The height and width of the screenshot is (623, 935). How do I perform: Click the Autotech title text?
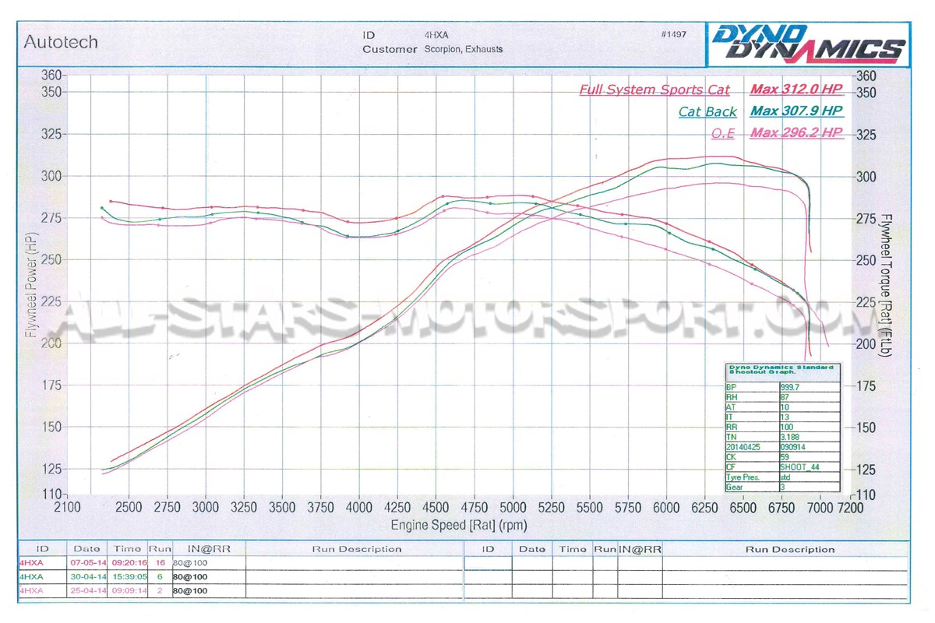61,42
